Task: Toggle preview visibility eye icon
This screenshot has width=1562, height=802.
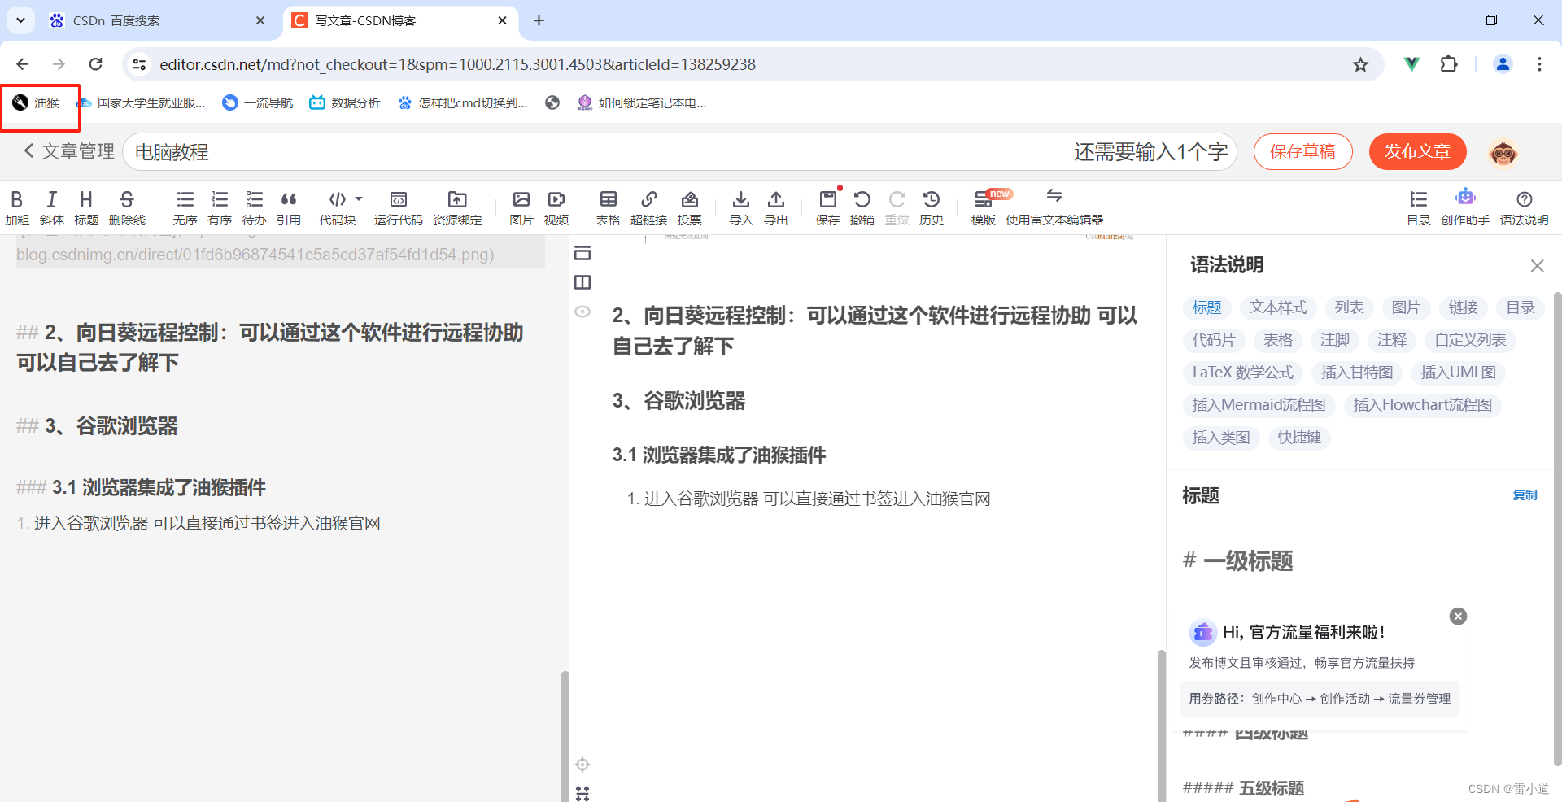Action: (x=582, y=312)
